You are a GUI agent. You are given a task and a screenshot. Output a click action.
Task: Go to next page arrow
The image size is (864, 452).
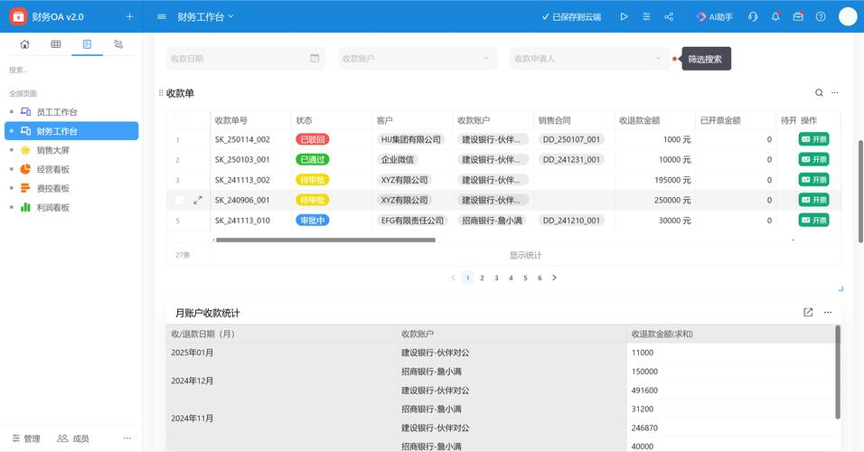(554, 278)
